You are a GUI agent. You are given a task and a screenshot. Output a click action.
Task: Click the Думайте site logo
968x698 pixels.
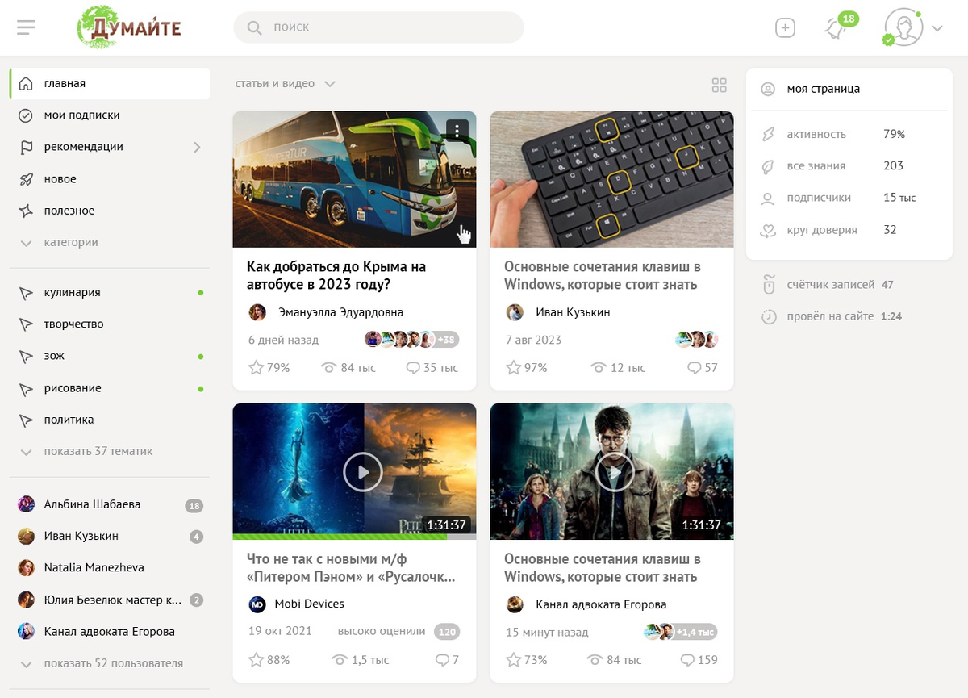[x=129, y=27]
